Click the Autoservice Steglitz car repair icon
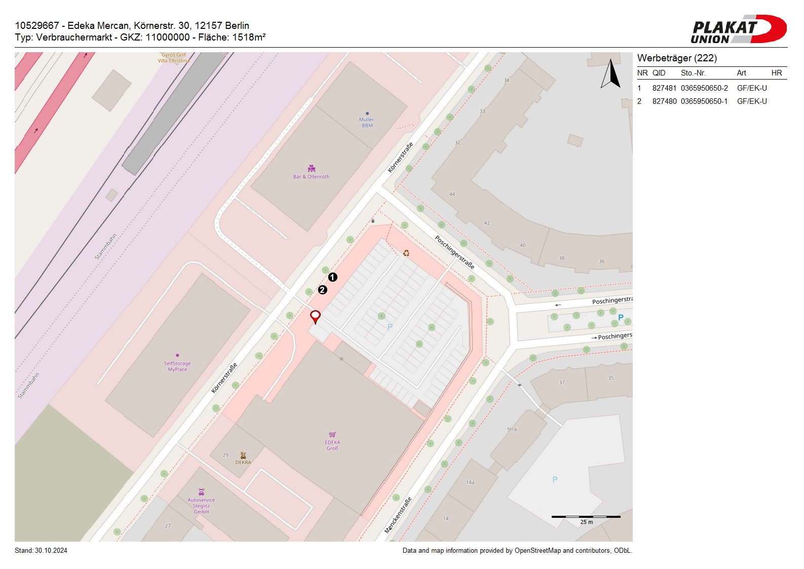Viewport: 804px width, 569px height. (201, 492)
